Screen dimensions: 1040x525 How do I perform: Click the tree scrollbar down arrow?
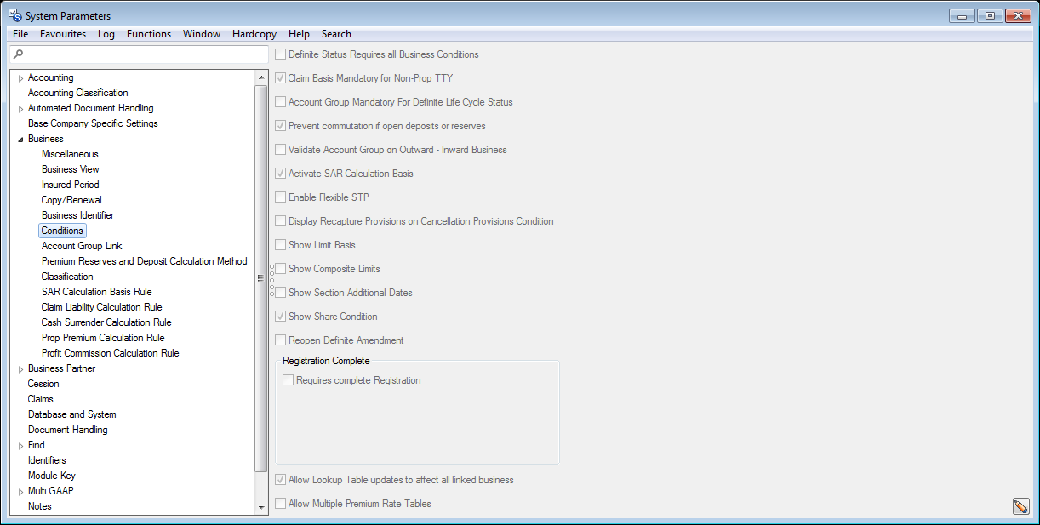click(261, 507)
